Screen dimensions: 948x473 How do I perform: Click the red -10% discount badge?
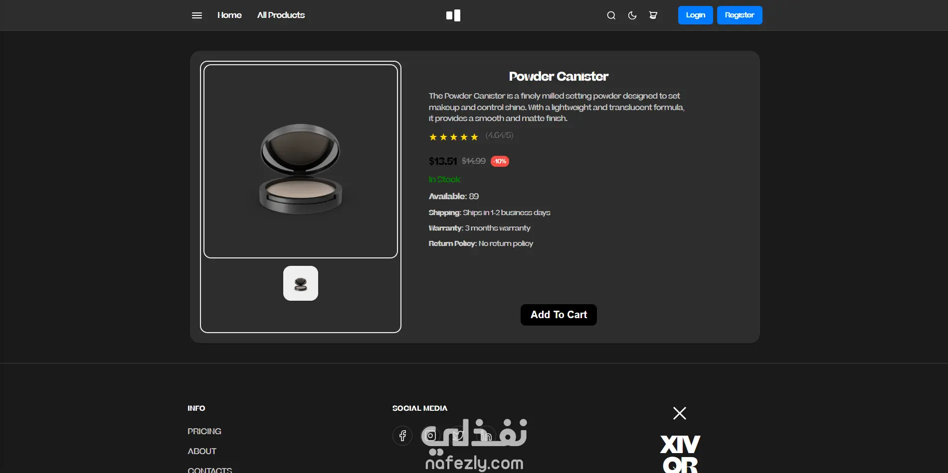pyautogui.click(x=500, y=161)
